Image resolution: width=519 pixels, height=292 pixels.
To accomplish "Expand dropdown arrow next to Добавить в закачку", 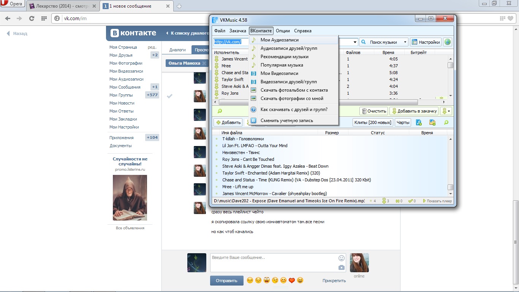I will pos(449,111).
